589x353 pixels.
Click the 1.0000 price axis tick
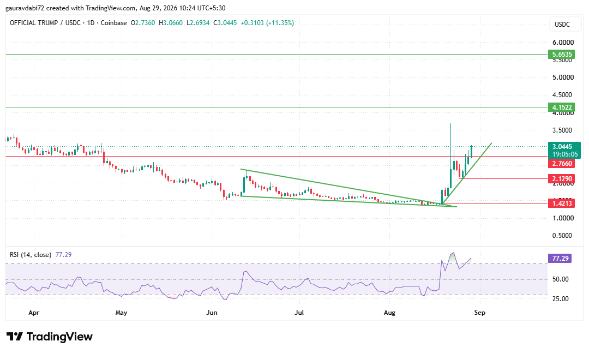[563, 218]
